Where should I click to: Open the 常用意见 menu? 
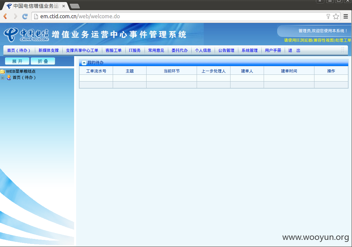click(x=156, y=50)
